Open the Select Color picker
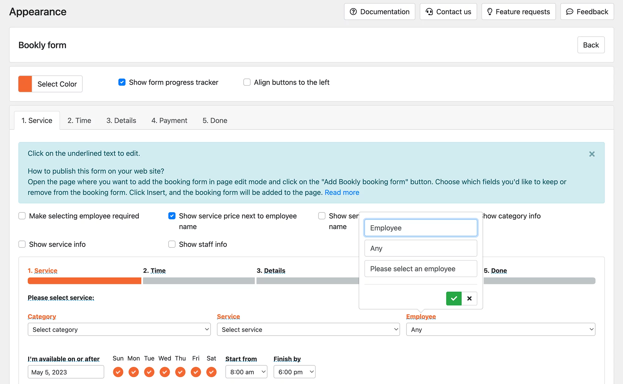Image resolution: width=623 pixels, height=384 pixels. coord(57,84)
